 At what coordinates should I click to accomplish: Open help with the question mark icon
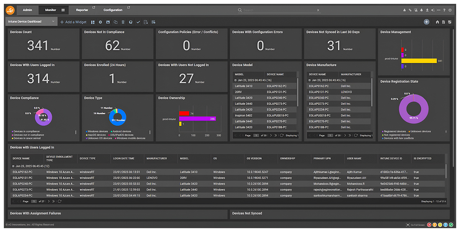click(x=444, y=10)
